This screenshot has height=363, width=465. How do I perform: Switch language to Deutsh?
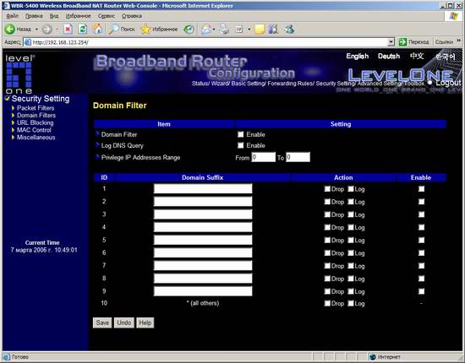(389, 56)
